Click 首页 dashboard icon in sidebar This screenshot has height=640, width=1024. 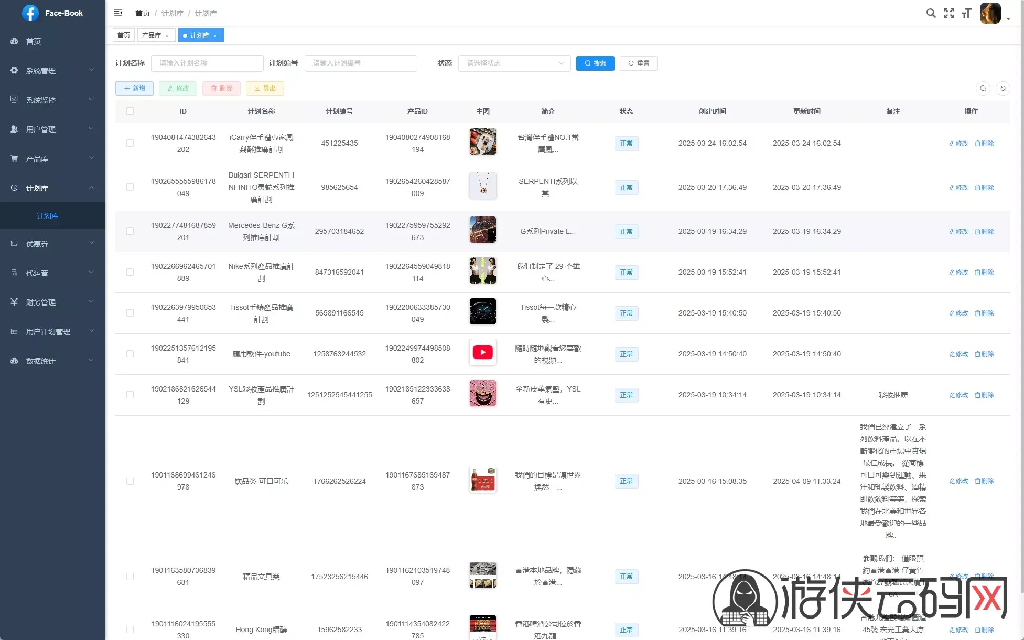[14, 41]
